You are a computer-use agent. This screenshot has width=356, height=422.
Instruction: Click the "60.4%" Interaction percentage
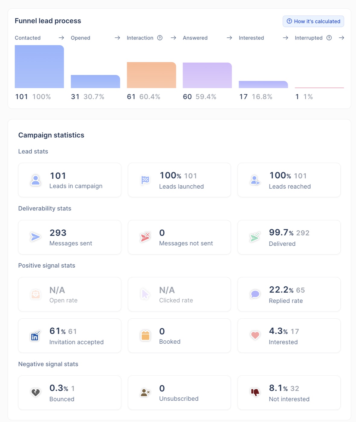point(150,97)
